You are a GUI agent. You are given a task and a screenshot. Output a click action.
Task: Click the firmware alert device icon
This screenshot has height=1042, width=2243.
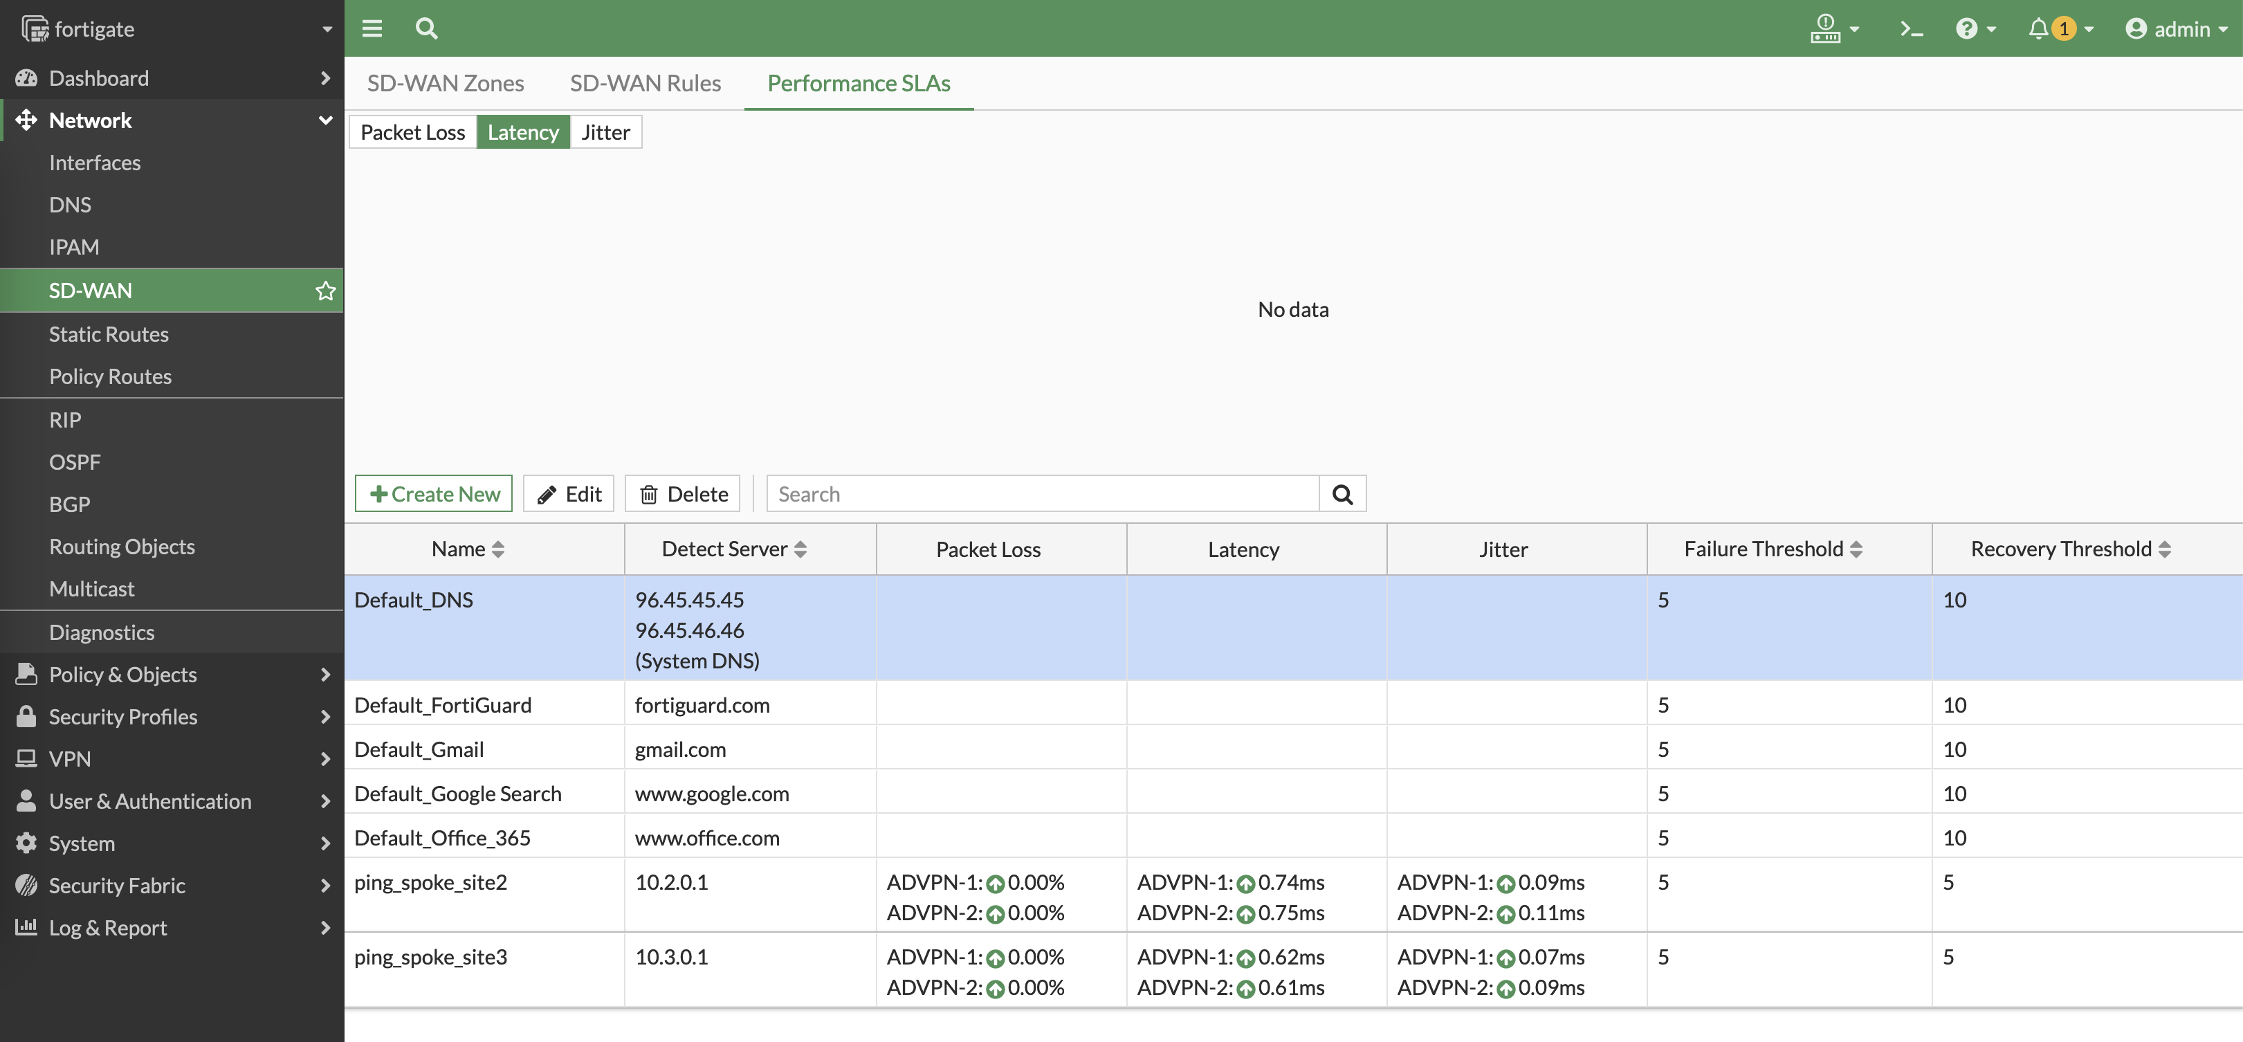(x=1826, y=29)
